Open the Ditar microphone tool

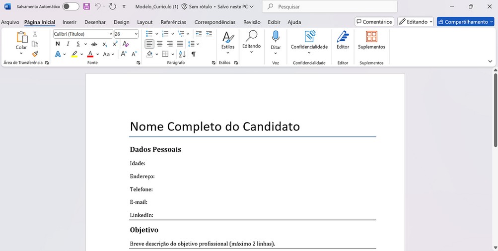[x=276, y=40]
